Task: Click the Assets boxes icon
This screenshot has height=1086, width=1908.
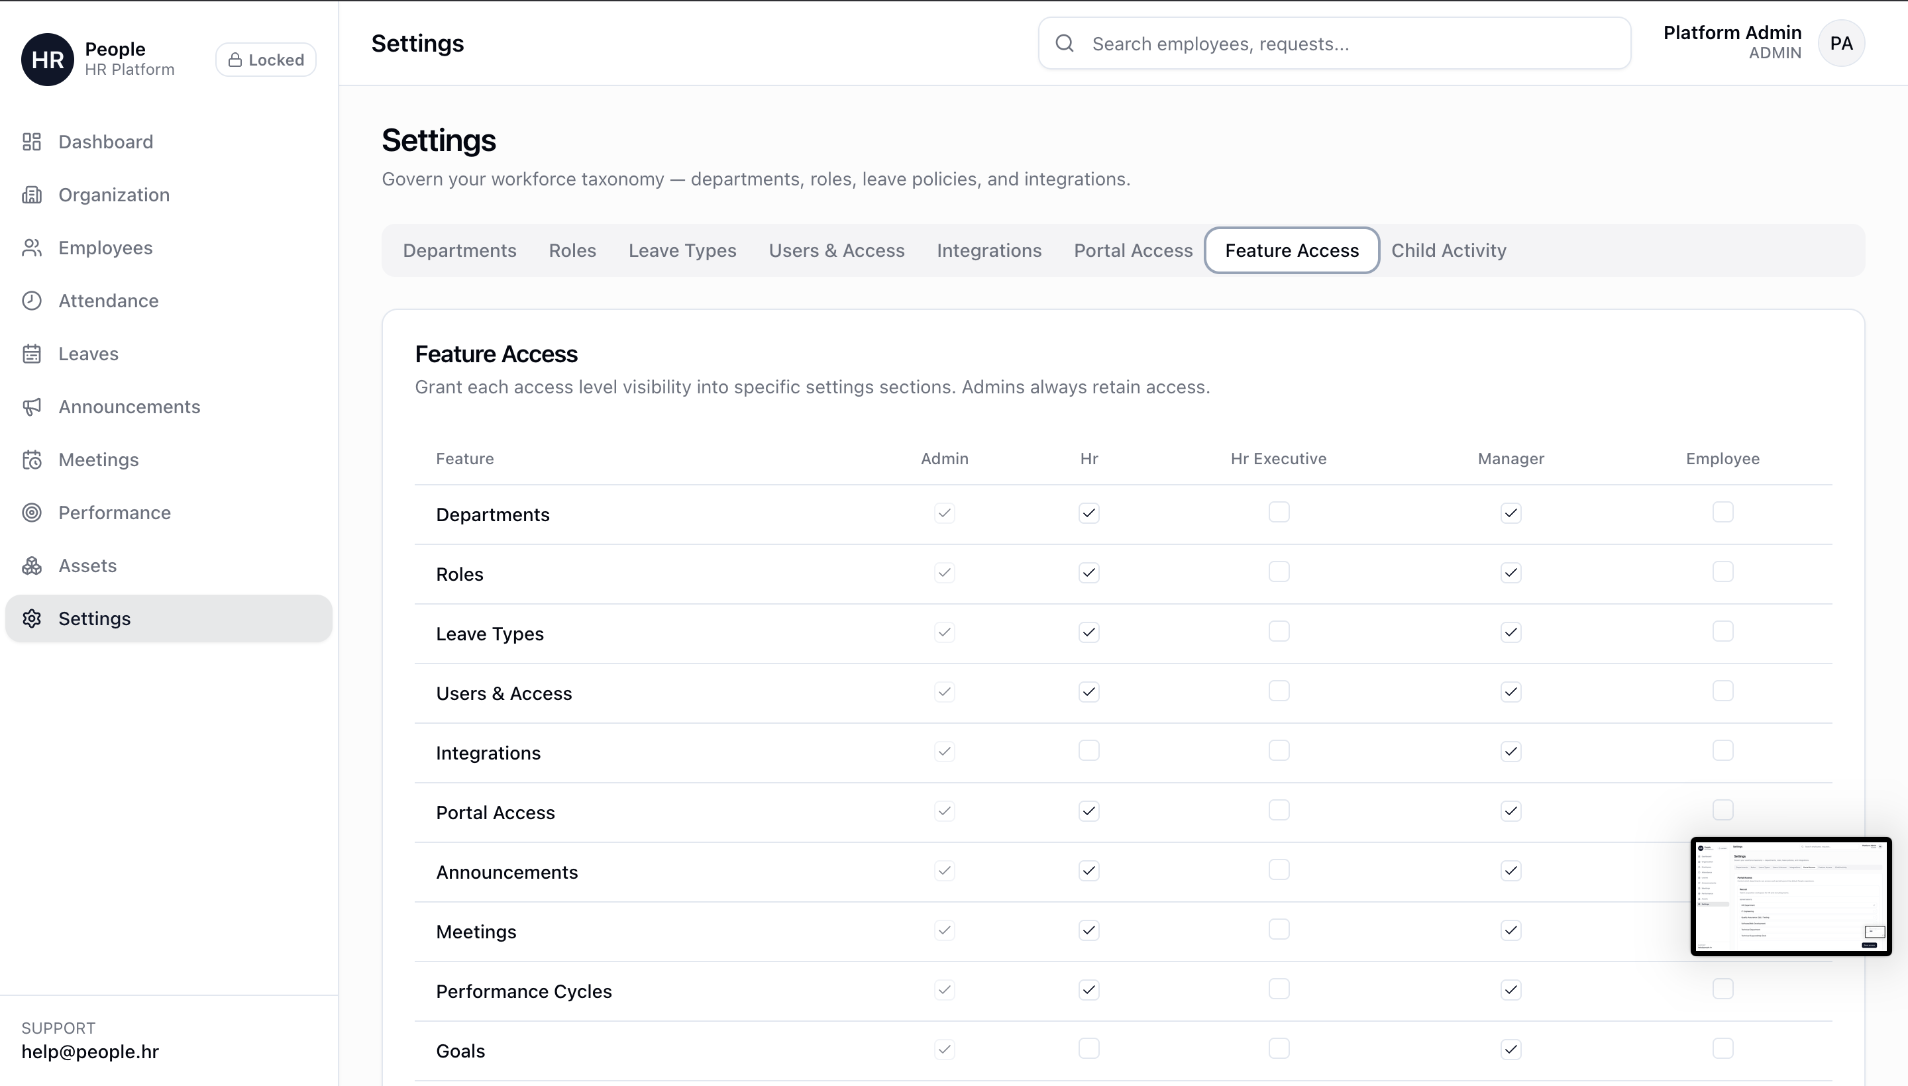Action: 31,566
